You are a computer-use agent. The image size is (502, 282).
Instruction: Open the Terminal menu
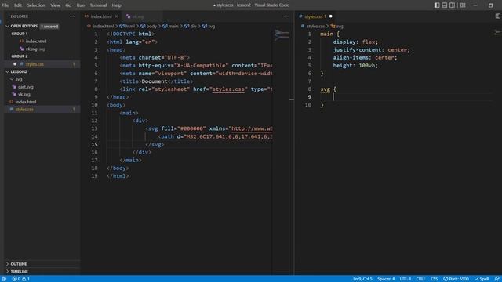[x=98, y=5]
